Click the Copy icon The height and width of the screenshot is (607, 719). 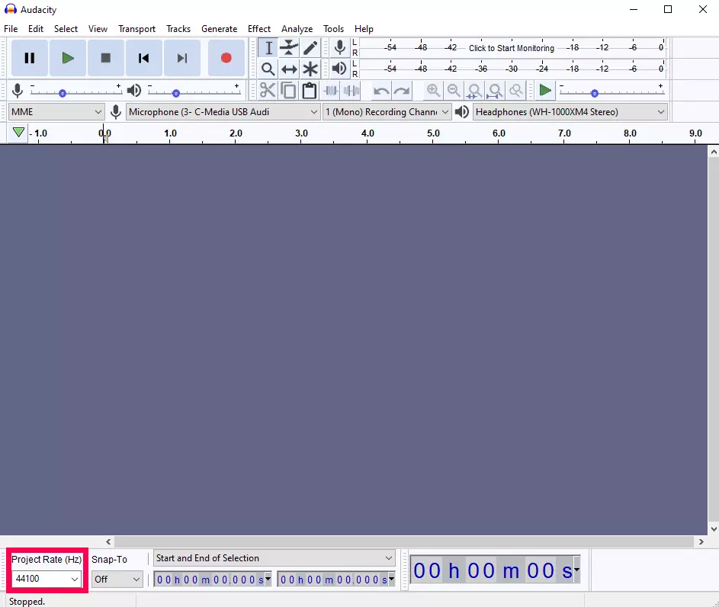coord(288,90)
